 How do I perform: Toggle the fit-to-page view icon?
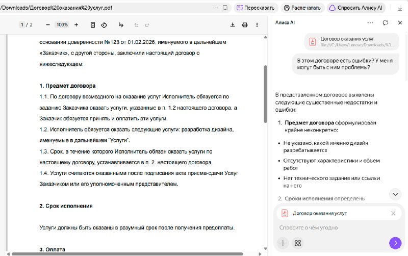(93, 24)
